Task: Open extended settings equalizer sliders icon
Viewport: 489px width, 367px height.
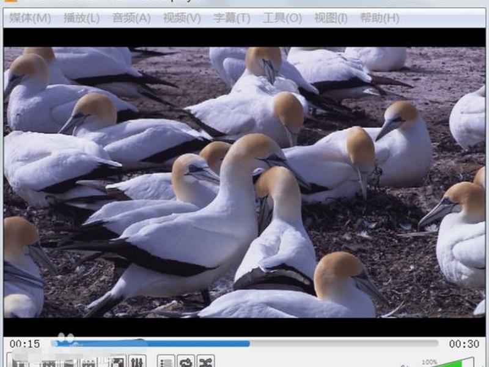Action: (137, 361)
